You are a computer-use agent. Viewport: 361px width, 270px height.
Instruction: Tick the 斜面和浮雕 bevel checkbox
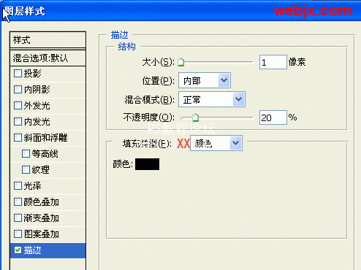(18, 137)
